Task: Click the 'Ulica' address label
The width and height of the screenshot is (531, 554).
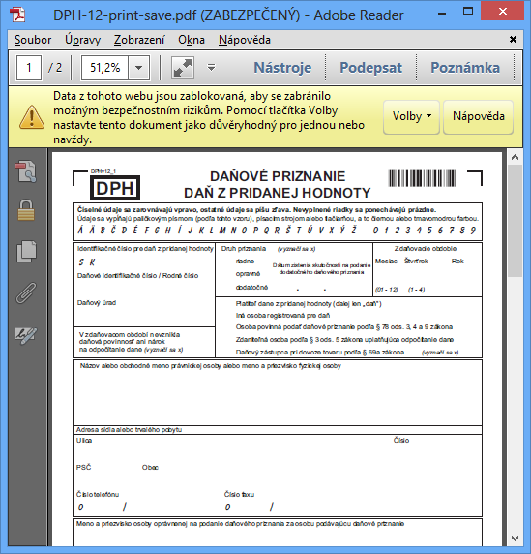Action: 84,441
